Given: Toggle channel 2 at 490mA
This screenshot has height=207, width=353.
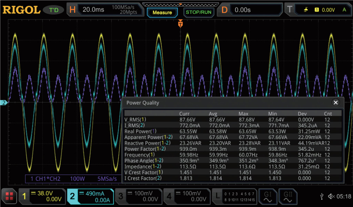Looking at the screenshot, I should coord(90,196).
